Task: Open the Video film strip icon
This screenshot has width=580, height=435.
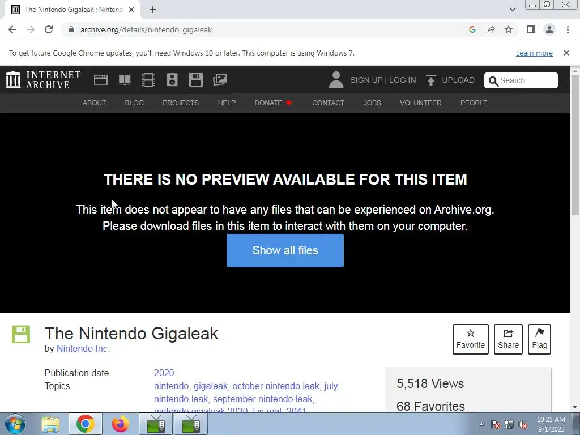Action: 148,80
